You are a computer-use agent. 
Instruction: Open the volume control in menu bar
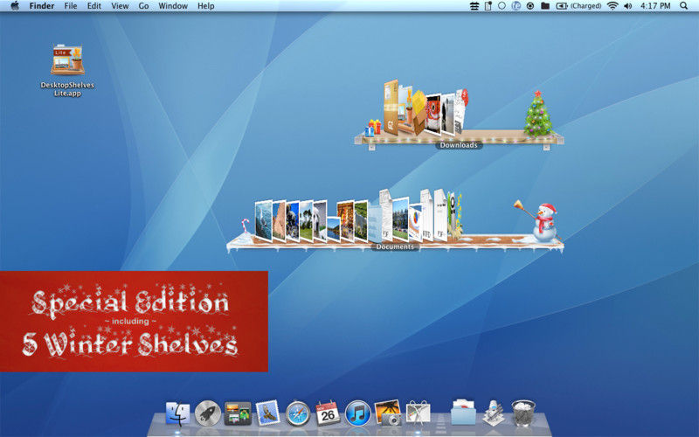[x=628, y=6]
